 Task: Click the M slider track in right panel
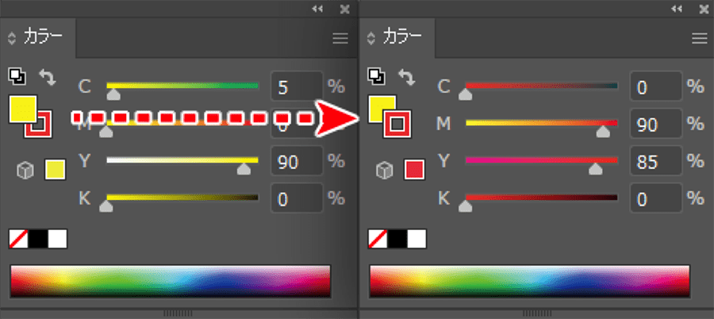click(x=541, y=122)
